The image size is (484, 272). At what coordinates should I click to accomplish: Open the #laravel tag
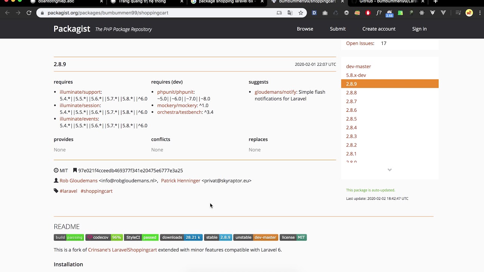[x=68, y=191]
